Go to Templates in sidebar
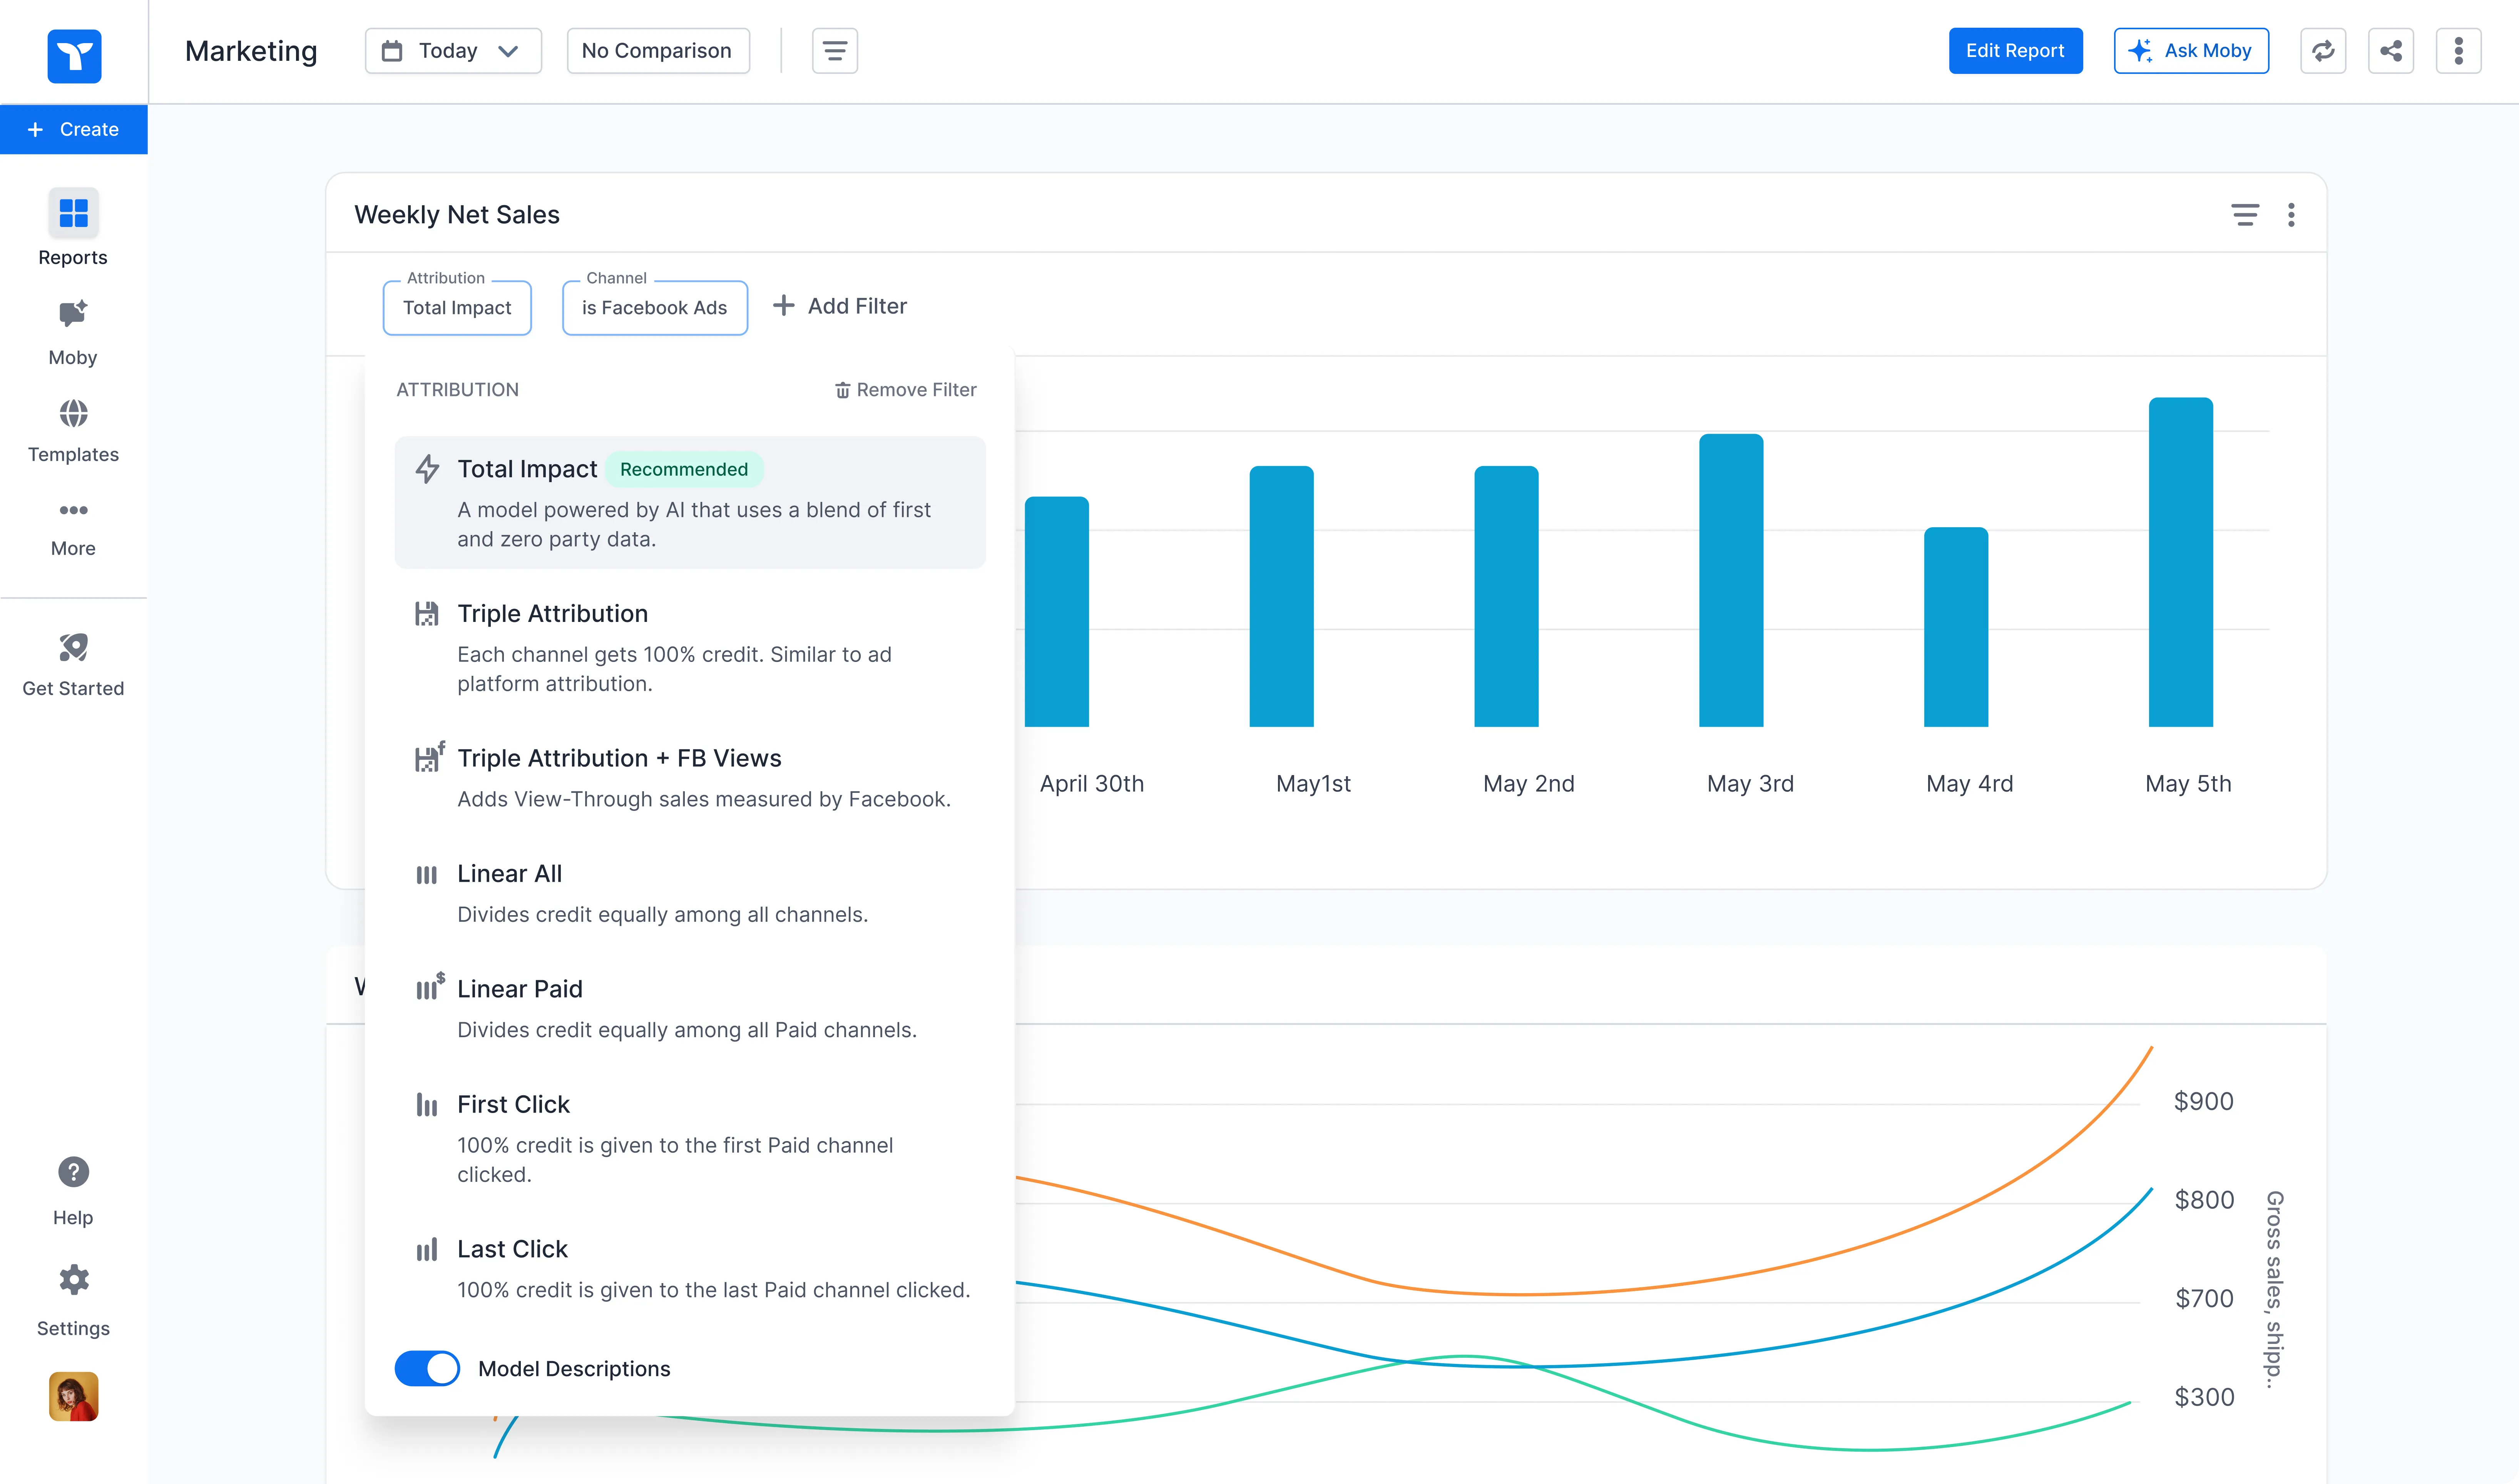 73,430
